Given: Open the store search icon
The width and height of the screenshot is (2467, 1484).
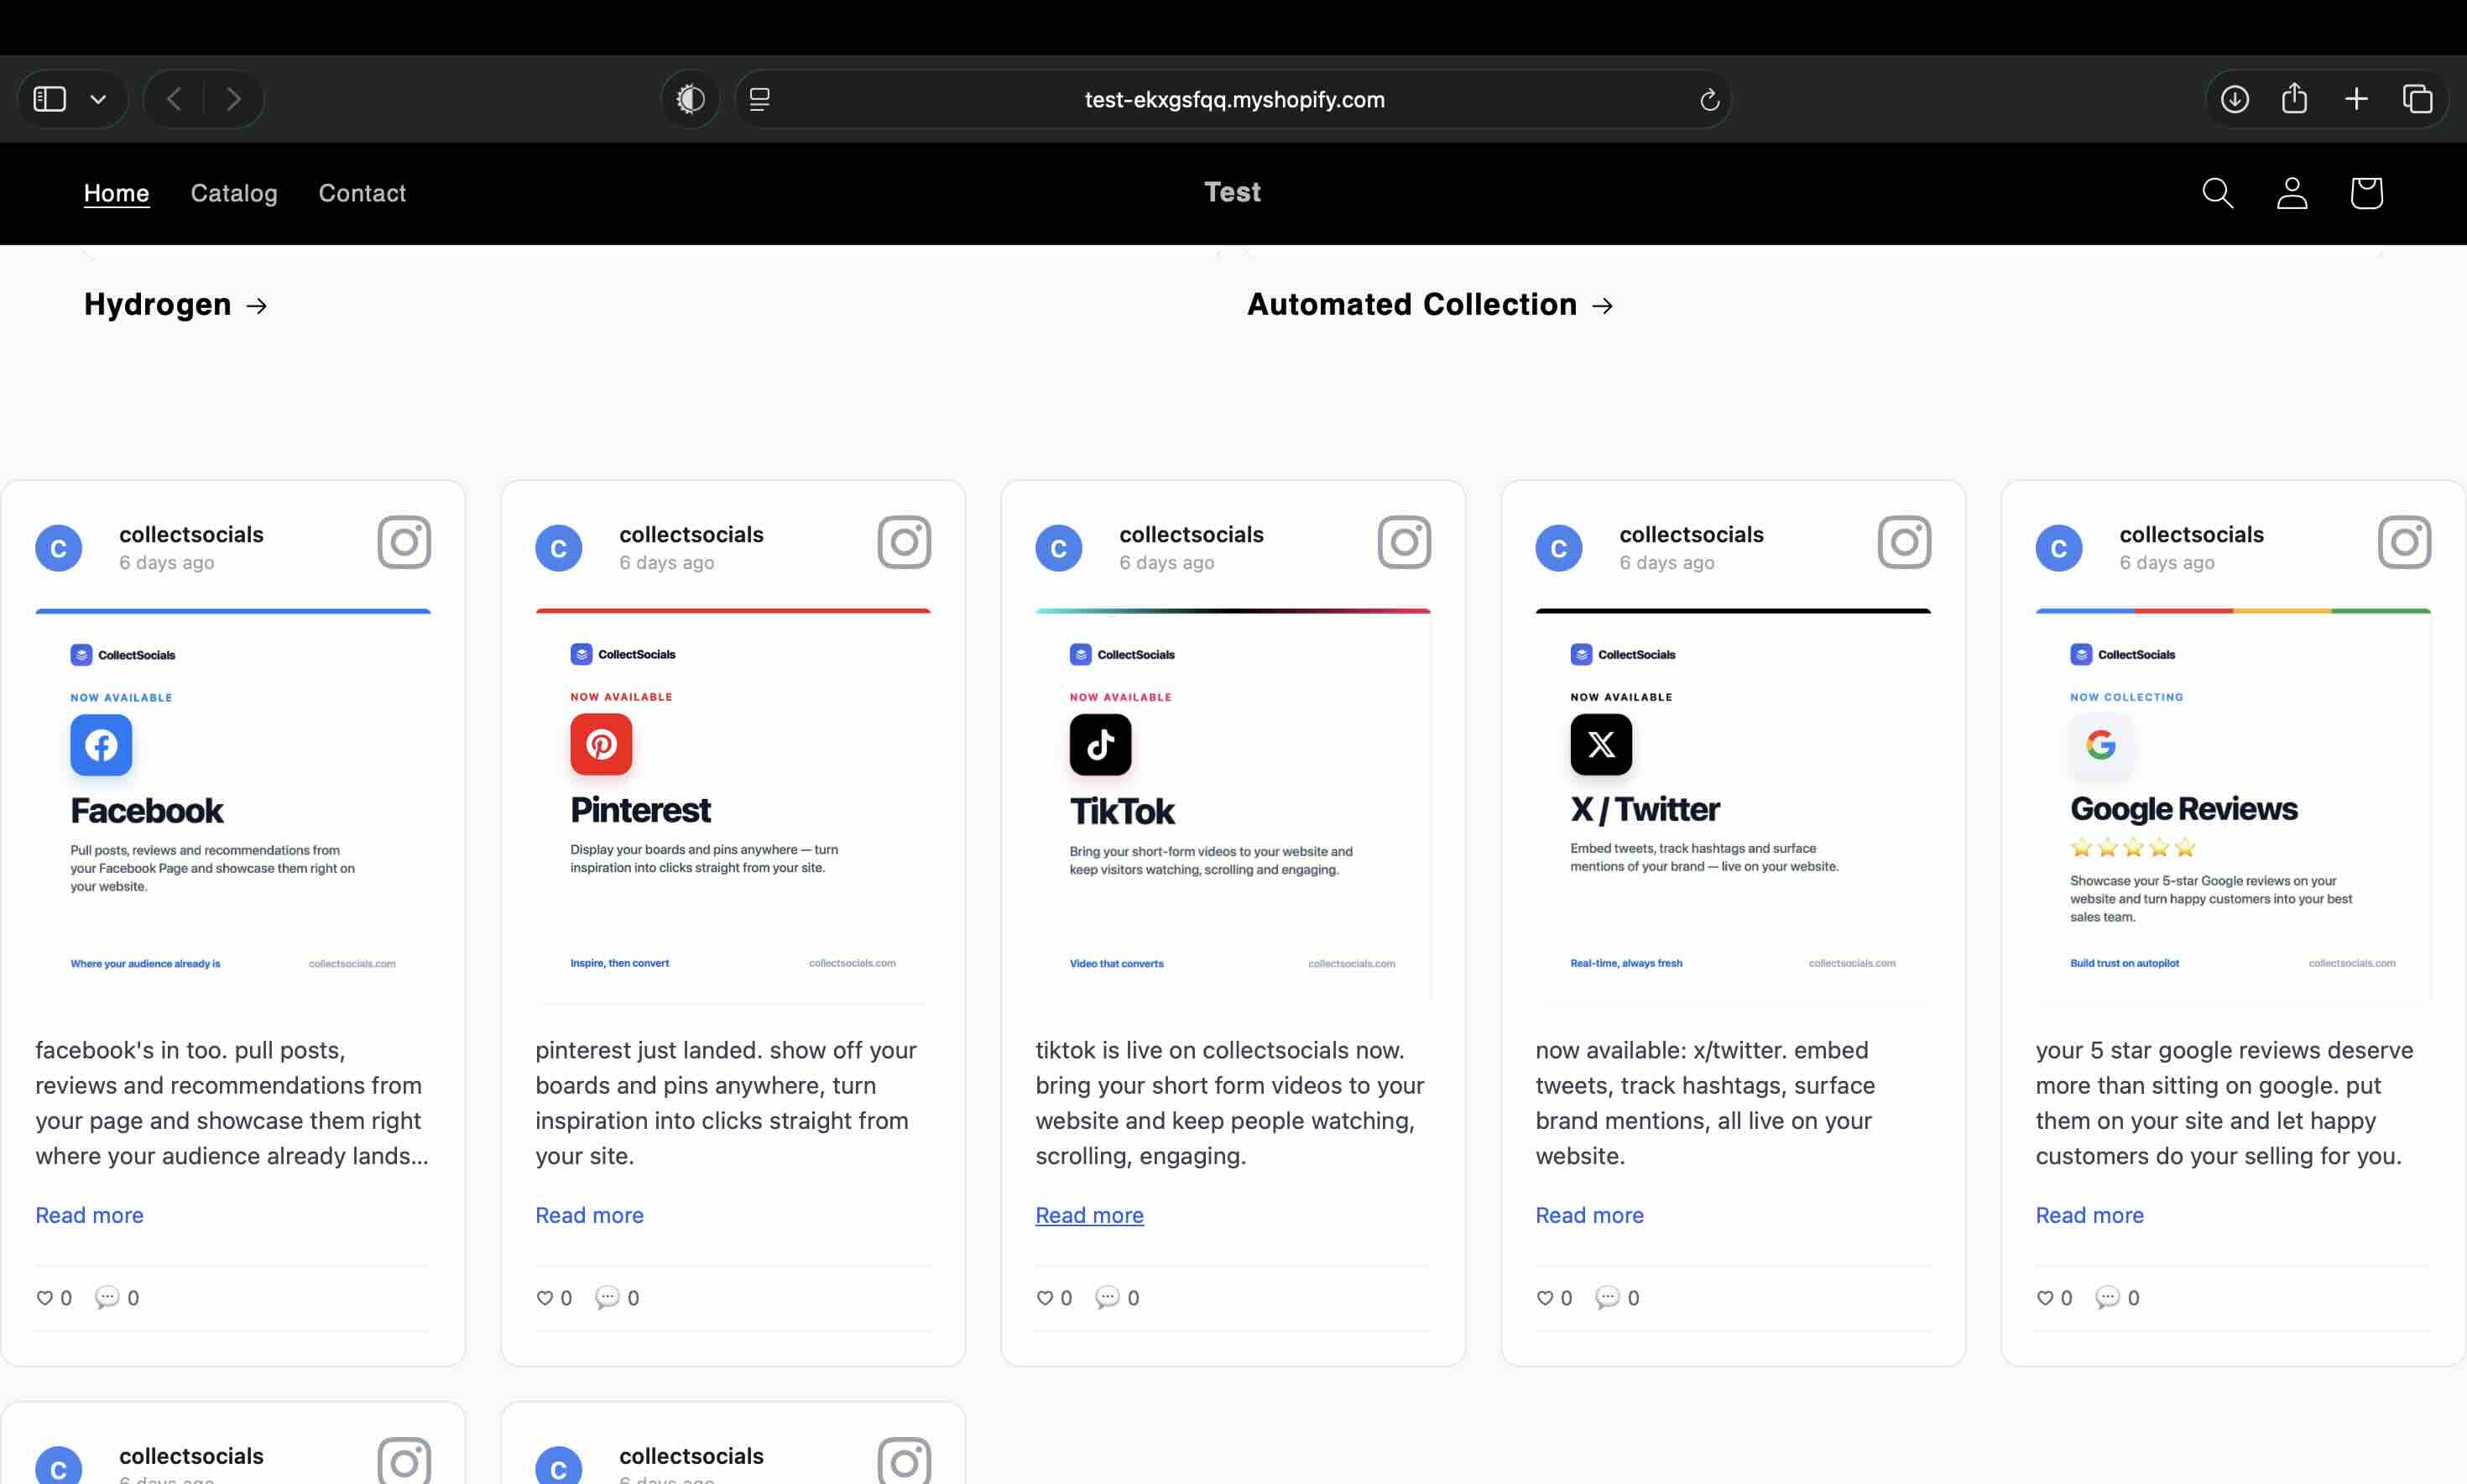Looking at the screenshot, I should click(x=2218, y=193).
